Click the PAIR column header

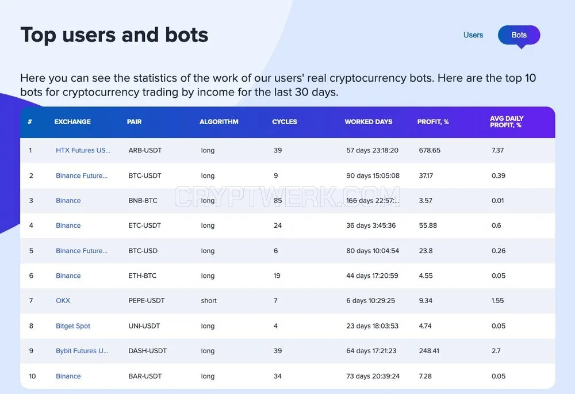coord(134,122)
